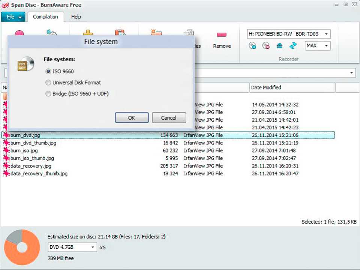The image size is (360, 270).
Task: Click date 26.11.2014 16:20:31 cell
Action: tap(275, 166)
